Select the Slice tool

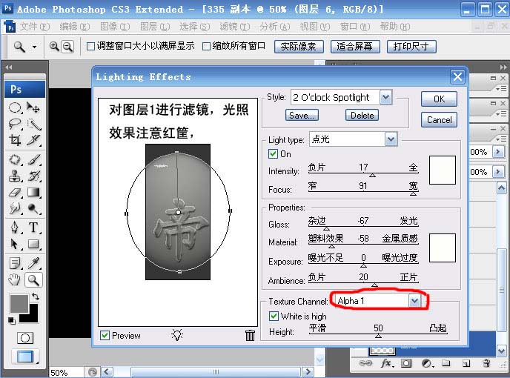(33, 140)
